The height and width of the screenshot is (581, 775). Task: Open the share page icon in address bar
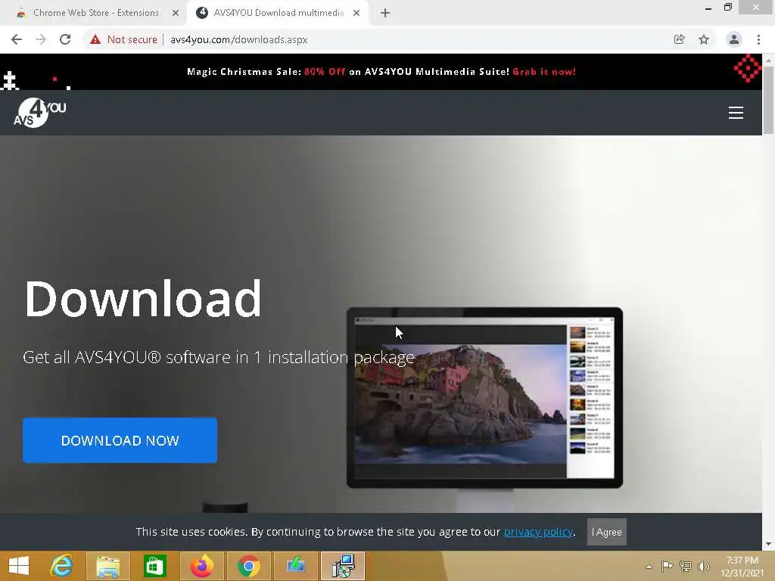(679, 39)
